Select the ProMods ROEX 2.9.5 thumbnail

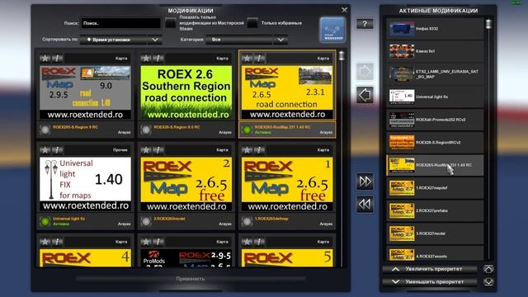(186, 258)
